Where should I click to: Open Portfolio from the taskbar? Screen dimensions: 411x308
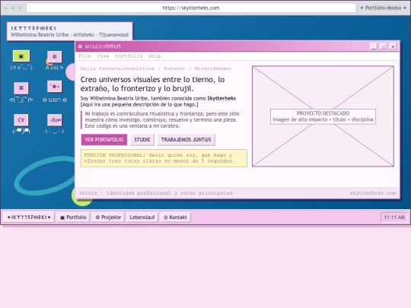pyautogui.click(x=73, y=217)
